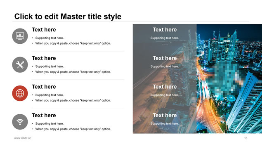Click 'Supporting text here.' bullet beside Wi-Fi icon

[50, 123]
